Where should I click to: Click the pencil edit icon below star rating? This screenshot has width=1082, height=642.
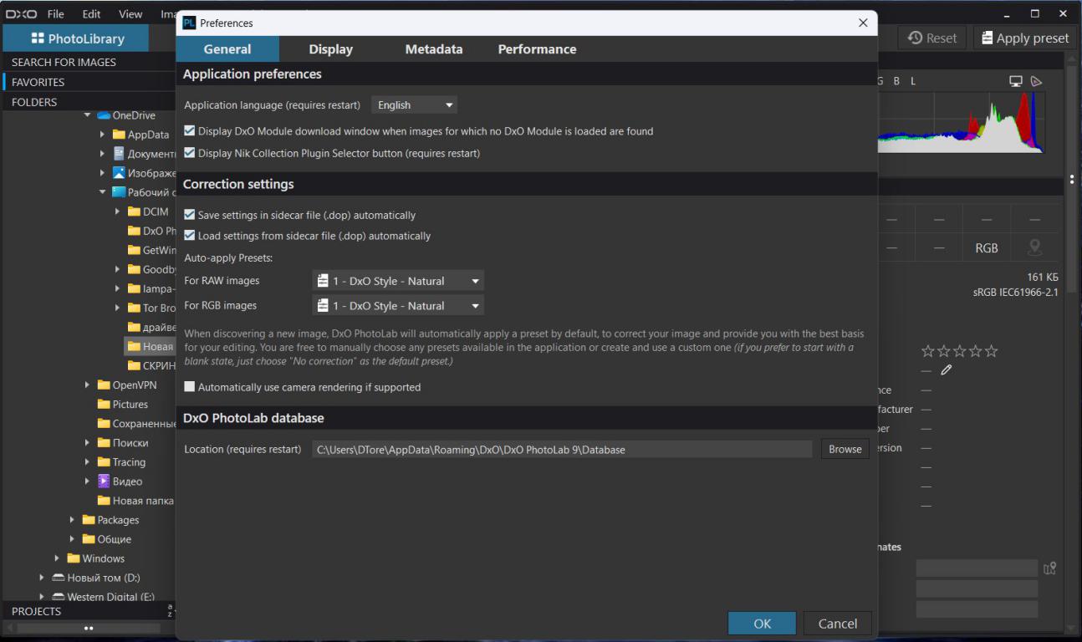pyautogui.click(x=946, y=369)
